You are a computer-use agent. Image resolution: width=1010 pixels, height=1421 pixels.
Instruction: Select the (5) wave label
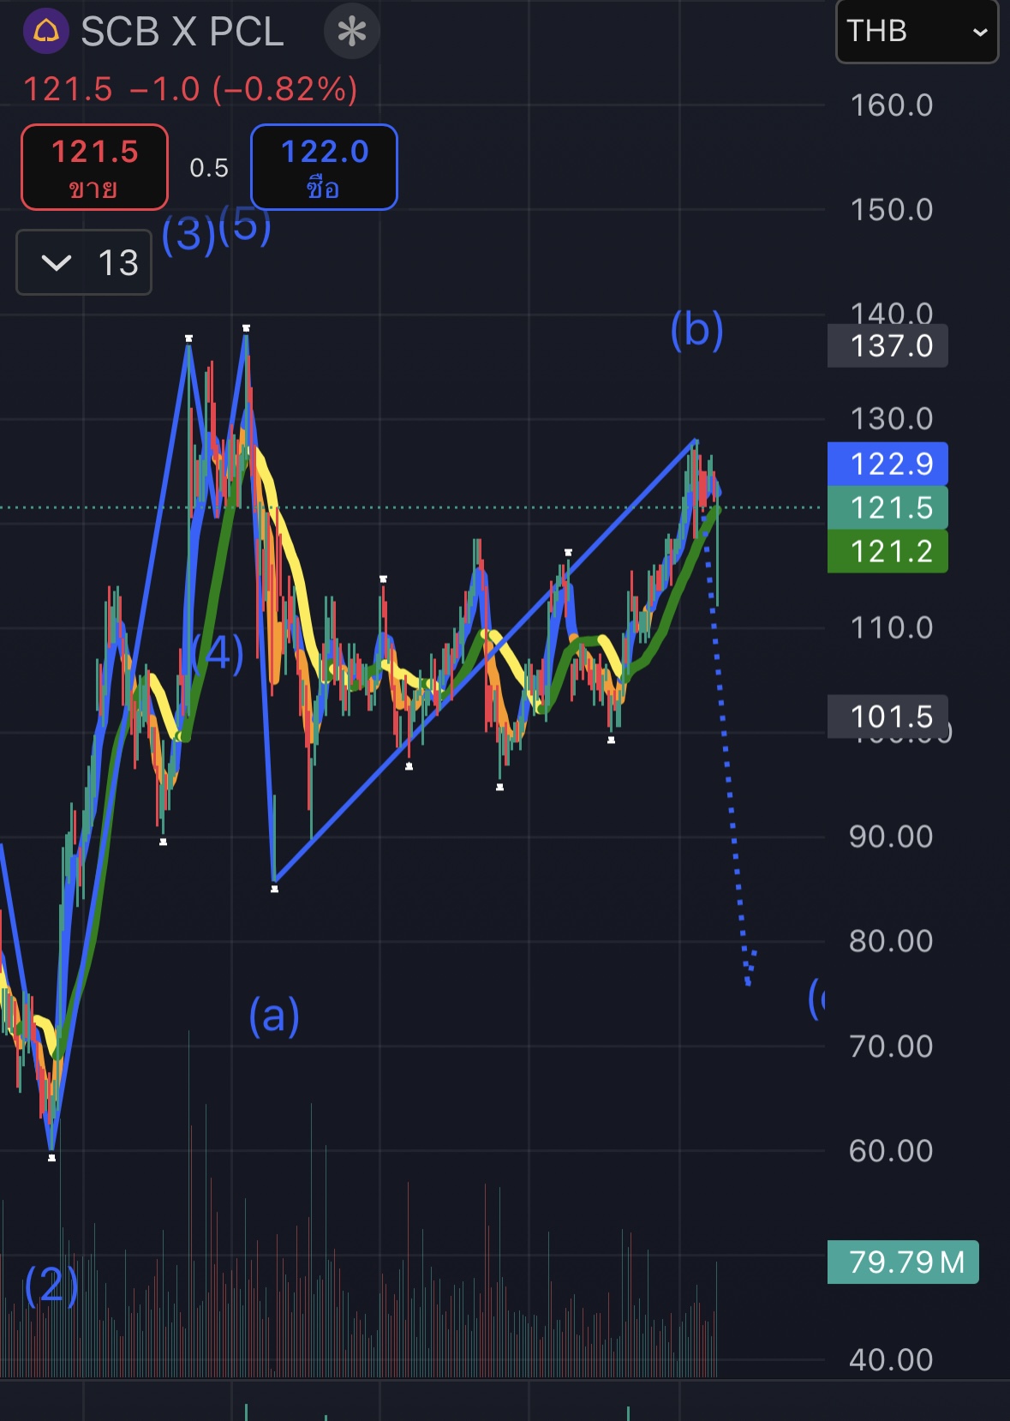(x=245, y=225)
